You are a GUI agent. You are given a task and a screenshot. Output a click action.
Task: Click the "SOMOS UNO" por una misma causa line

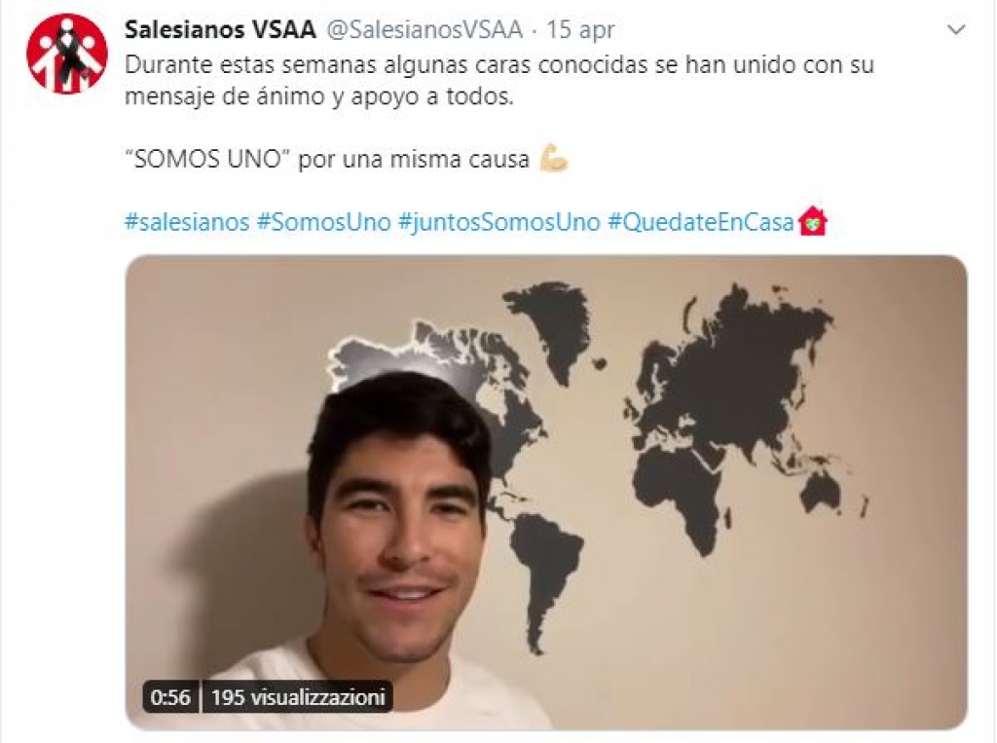327,159
